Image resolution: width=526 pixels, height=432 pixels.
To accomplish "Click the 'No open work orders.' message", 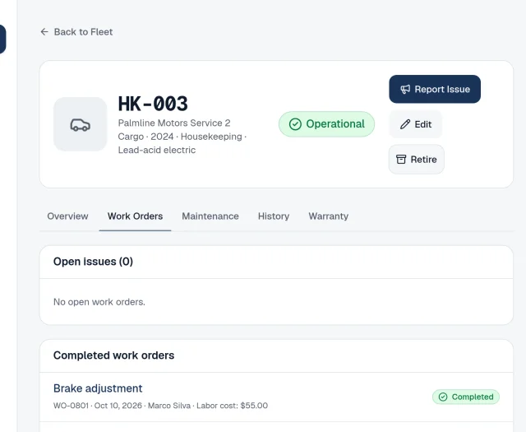I will click(99, 302).
